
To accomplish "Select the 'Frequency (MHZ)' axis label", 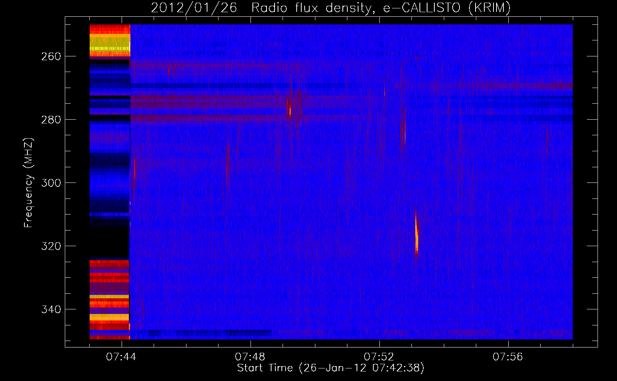I will point(29,183).
